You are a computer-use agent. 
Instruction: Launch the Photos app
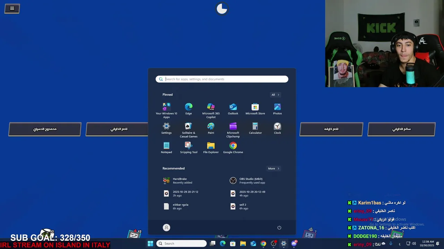277,109
